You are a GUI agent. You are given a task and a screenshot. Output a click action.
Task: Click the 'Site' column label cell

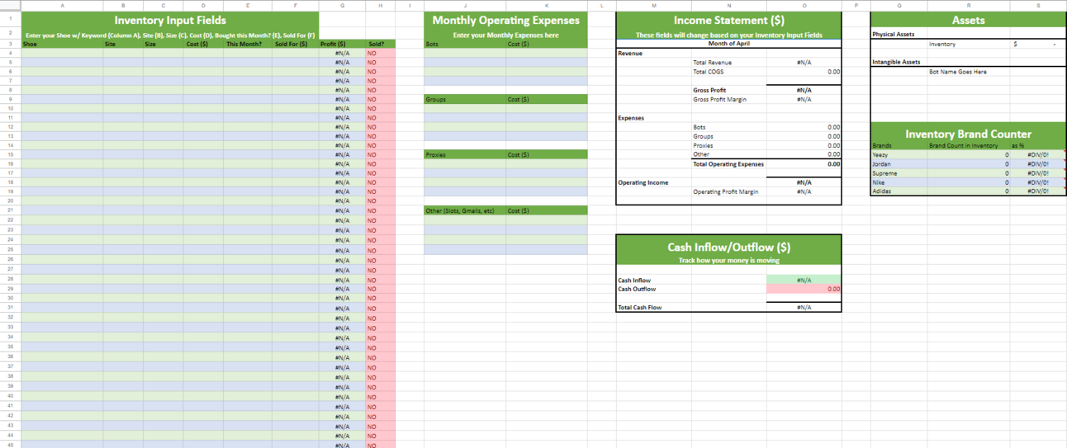[123, 44]
